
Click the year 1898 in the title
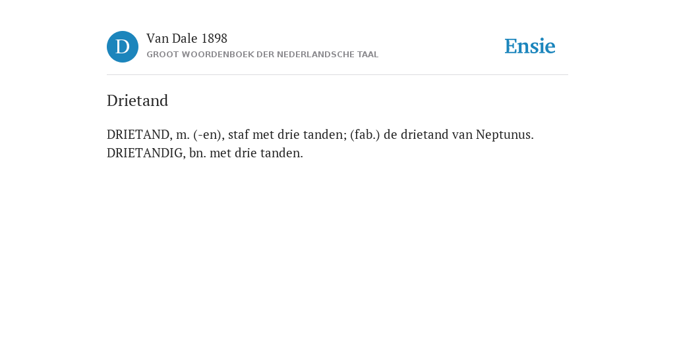(x=214, y=39)
